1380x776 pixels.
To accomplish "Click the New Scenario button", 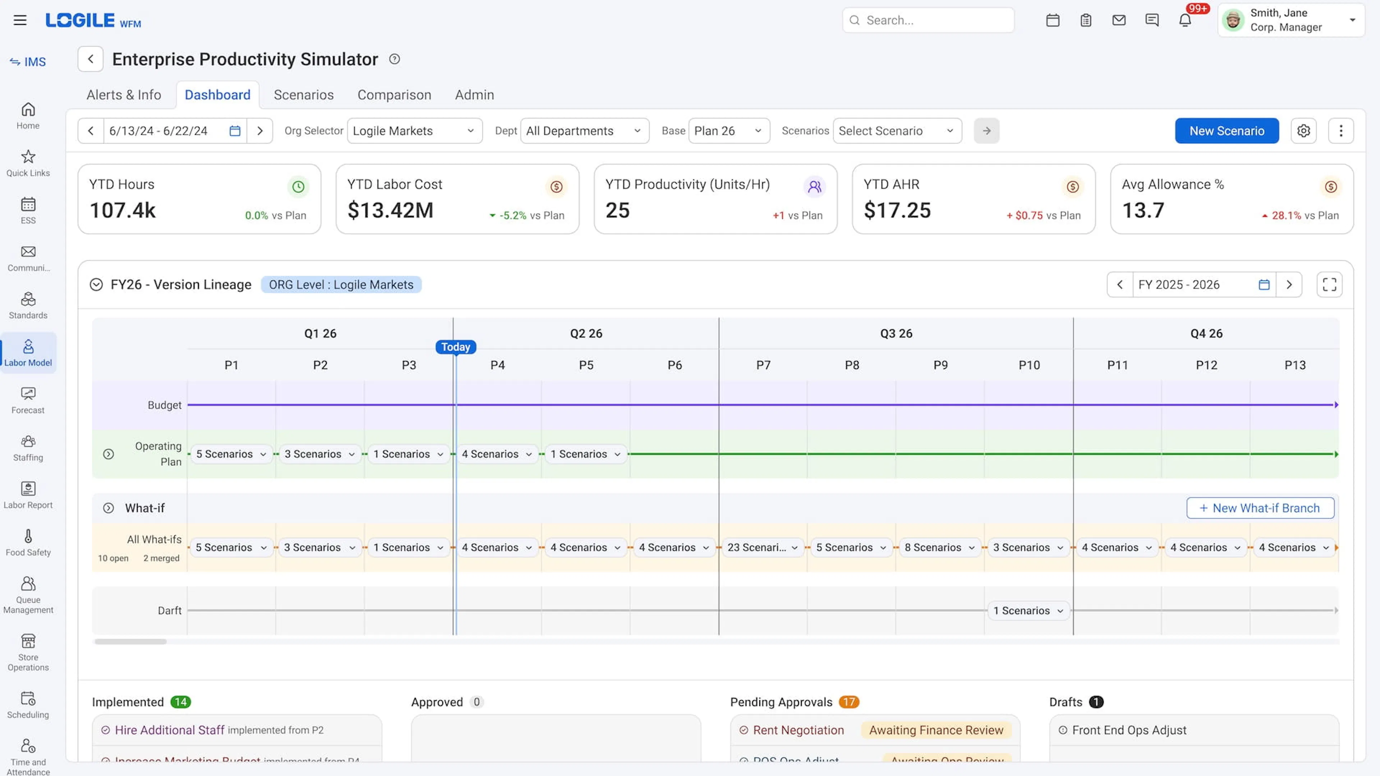I will click(x=1227, y=131).
